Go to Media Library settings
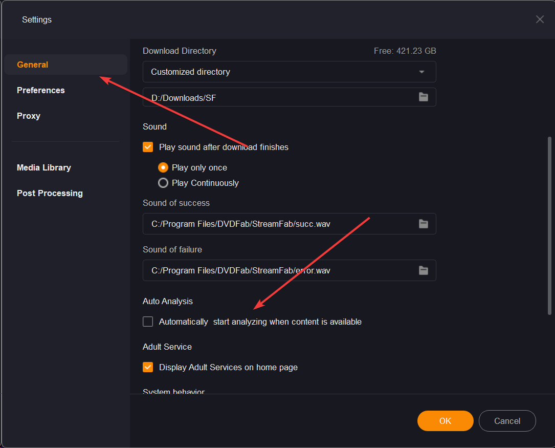Viewport: 555px width, 448px height. (44, 167)
